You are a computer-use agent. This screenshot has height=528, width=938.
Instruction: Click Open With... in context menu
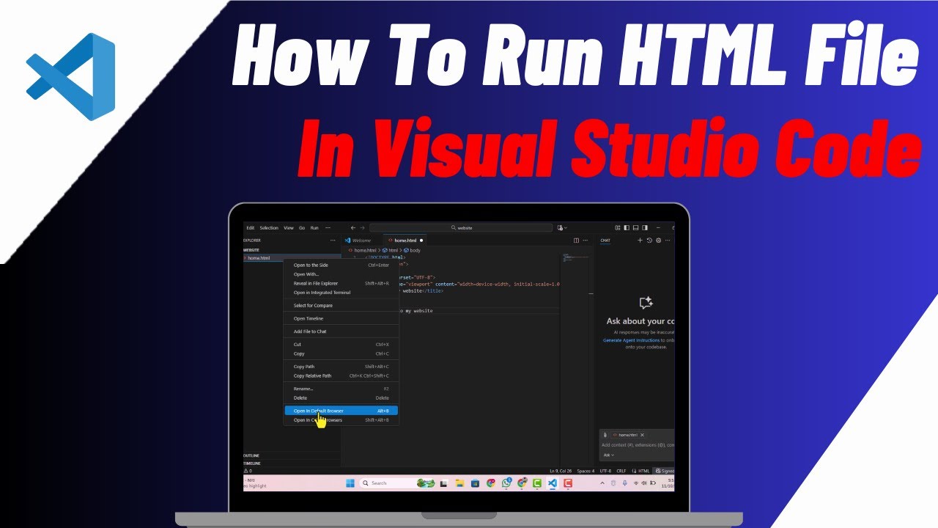click(x=341, y=274)
